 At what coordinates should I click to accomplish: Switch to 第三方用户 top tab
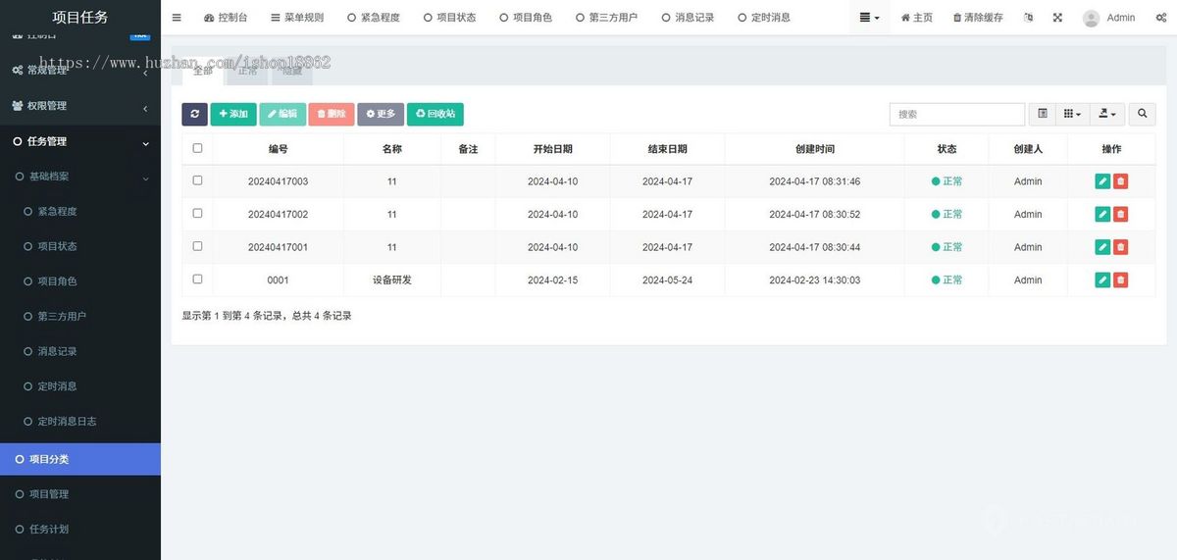tap(607, 18)
